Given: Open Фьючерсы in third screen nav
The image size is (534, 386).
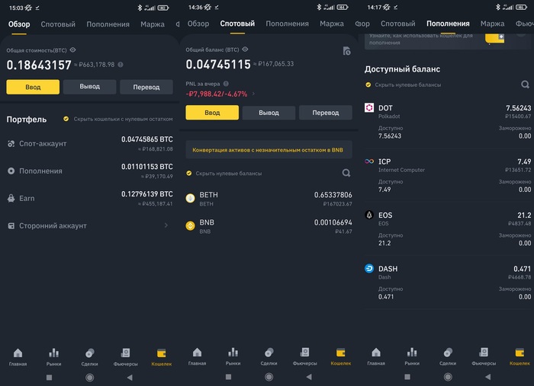Looking at the screenshot, I should (x=484, y=357).
